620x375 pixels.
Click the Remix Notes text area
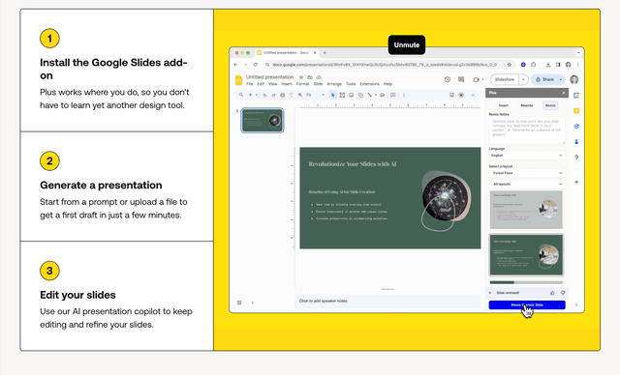pyautogui.click(x=527, y=130)
